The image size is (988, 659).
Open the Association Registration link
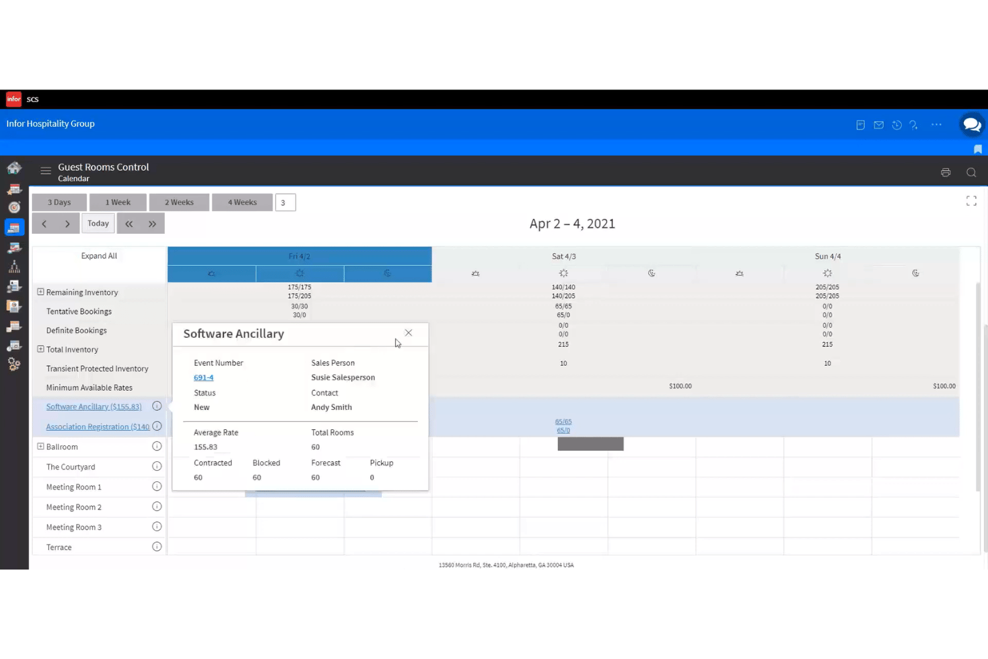(98, 427)
